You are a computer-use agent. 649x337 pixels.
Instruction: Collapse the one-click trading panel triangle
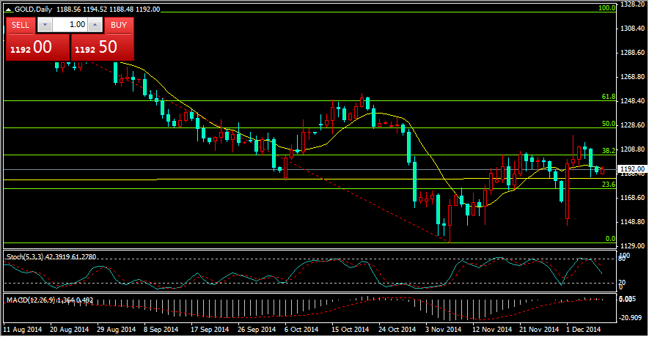point(8,9)
